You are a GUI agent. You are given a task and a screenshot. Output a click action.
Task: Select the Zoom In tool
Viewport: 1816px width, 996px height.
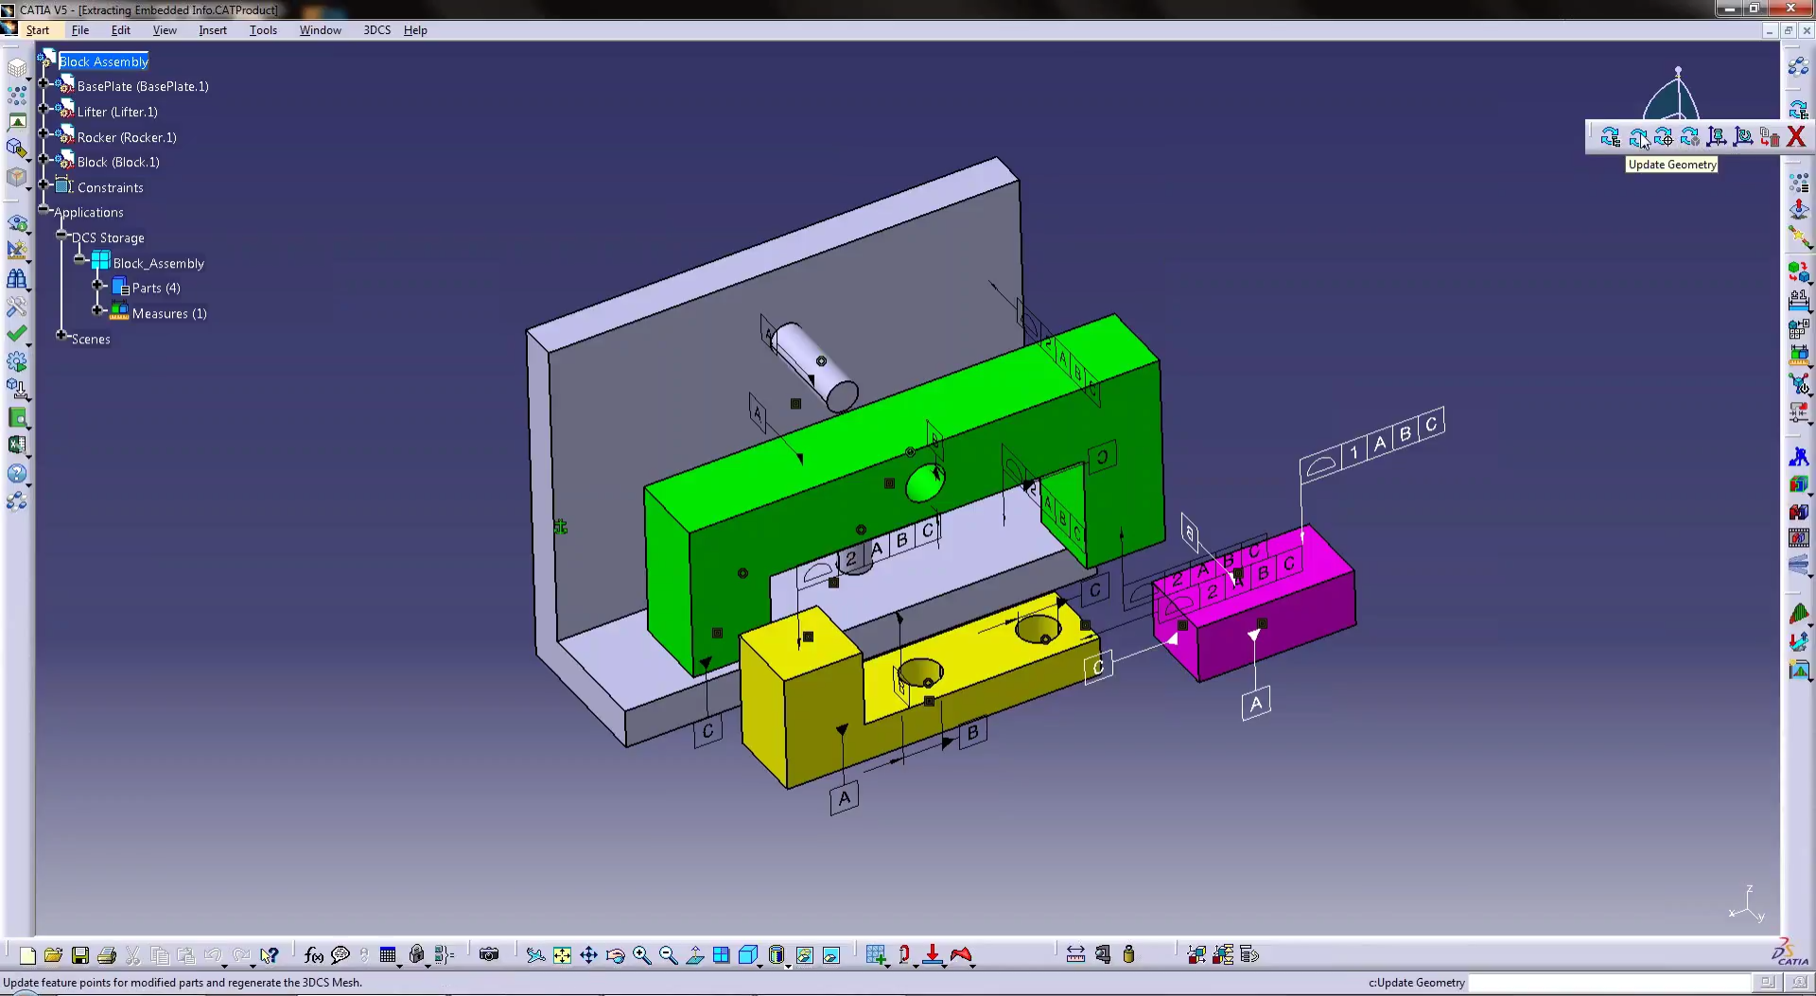[641, 955]
